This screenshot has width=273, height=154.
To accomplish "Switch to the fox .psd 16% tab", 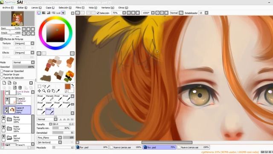I will (92, 147).
